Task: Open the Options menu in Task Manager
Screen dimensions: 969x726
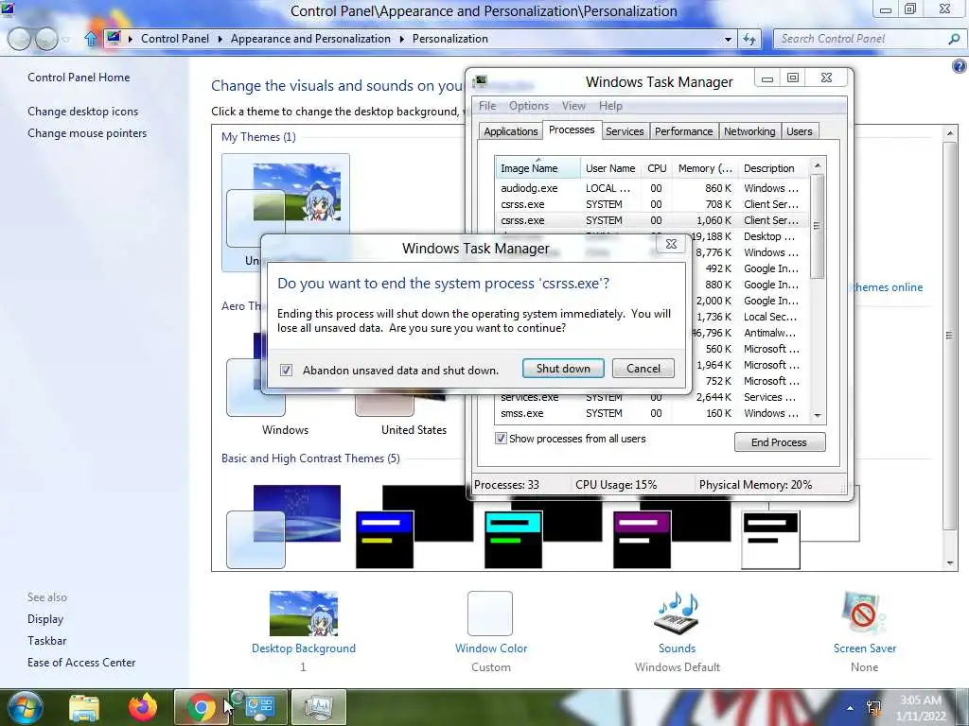Action: [528, 106]
